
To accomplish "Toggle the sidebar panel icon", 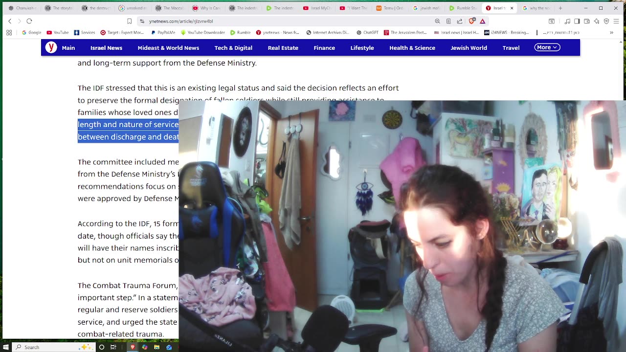I will 577,21.
